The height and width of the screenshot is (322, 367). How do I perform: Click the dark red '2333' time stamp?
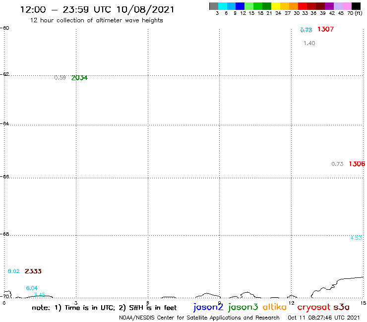click(33, 271)
